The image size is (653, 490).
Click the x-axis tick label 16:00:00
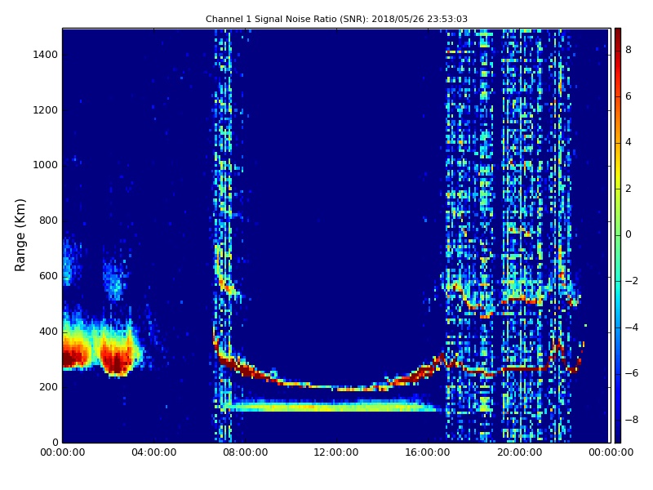[x=428, y=452]
